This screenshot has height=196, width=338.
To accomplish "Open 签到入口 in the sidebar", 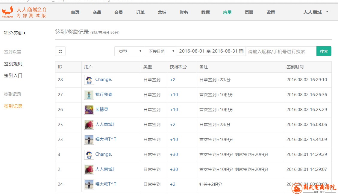I will click(x=13, y=76).
